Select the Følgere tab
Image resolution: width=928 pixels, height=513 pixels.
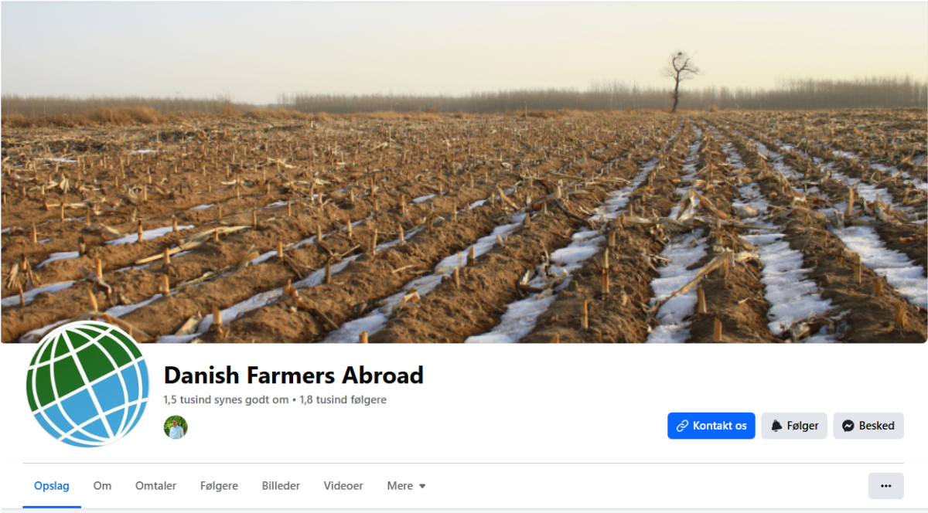coord(219,486)
